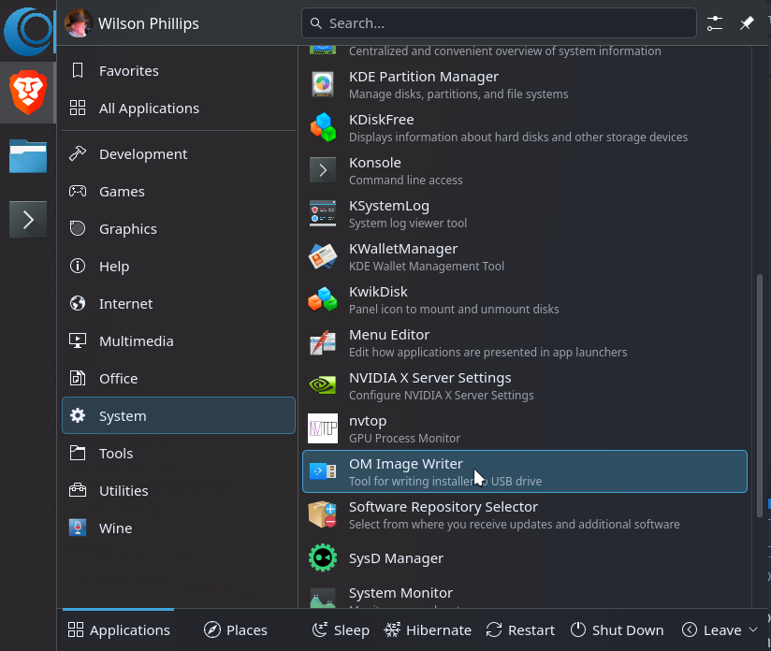Open KDE Partition Manager icon
The width and height of the screenshot is (771, 651).
coord(323,84)
